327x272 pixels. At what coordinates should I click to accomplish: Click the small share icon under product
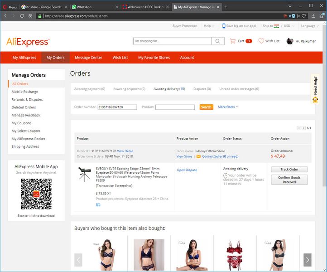pyautogui.click(x=98, y=205)
